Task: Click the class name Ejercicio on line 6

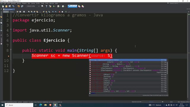Action: click(54, 40)
